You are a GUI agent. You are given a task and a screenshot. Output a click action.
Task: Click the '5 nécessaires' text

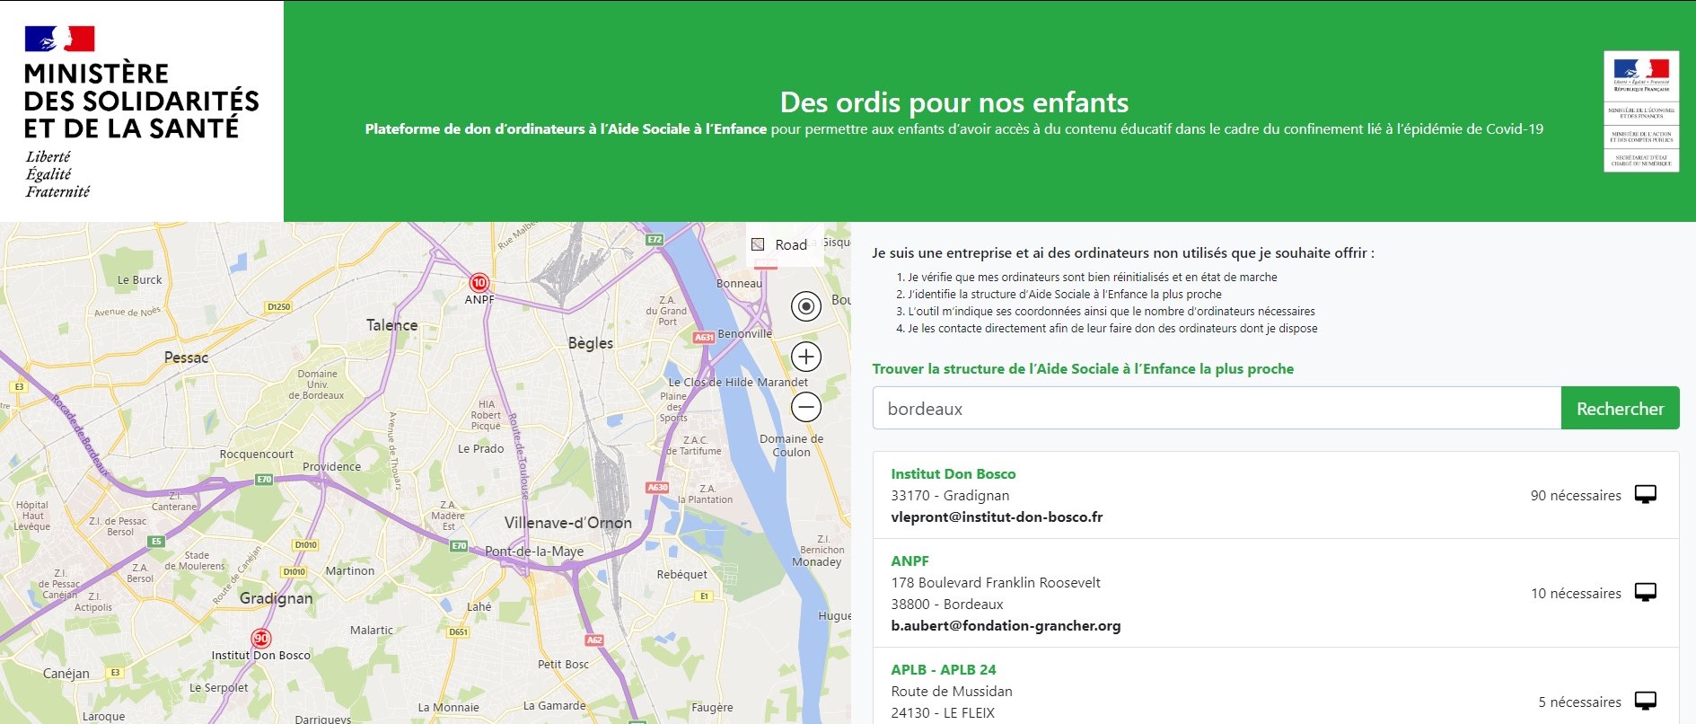(1579, 702)
